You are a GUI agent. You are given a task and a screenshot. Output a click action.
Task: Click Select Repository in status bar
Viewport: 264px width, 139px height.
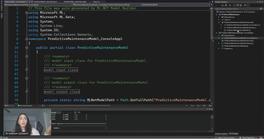248,137
